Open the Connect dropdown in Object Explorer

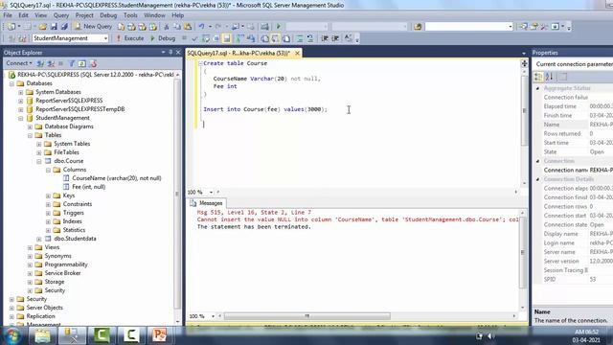tap(19, 63)
